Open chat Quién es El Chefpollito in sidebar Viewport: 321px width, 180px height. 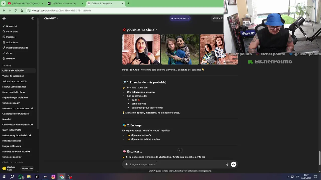pyautogui.click(x=18, y=70)
